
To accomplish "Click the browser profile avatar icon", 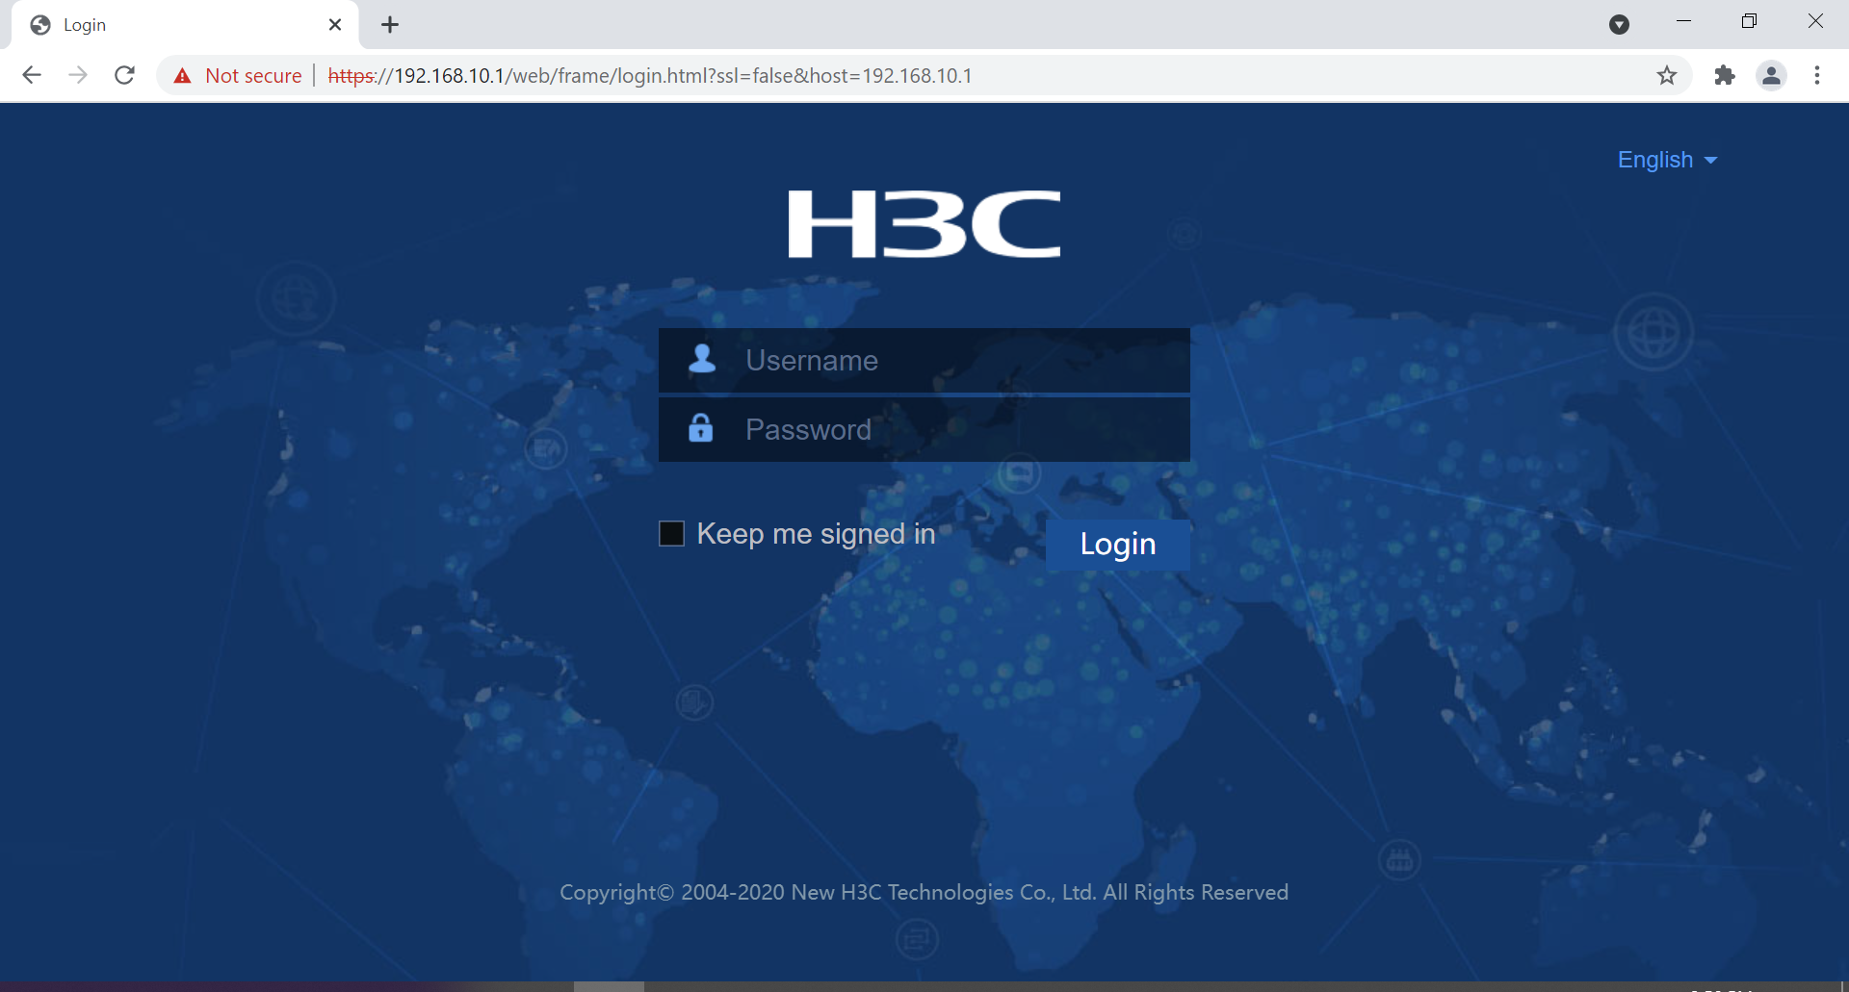I will [1772, 75].
